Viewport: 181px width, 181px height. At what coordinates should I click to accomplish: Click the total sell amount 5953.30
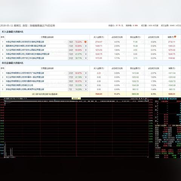[x=135, y=94]
